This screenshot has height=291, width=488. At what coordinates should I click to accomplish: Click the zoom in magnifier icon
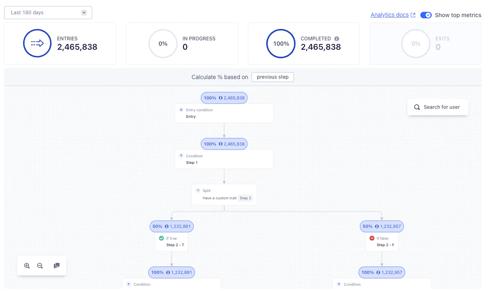(x=26, y=266)
